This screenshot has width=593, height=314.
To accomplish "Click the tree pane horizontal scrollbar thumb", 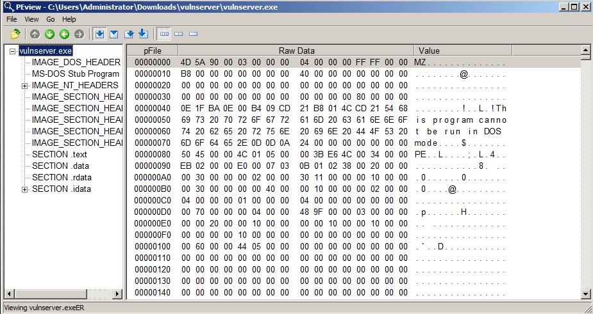I will point(50,294).
